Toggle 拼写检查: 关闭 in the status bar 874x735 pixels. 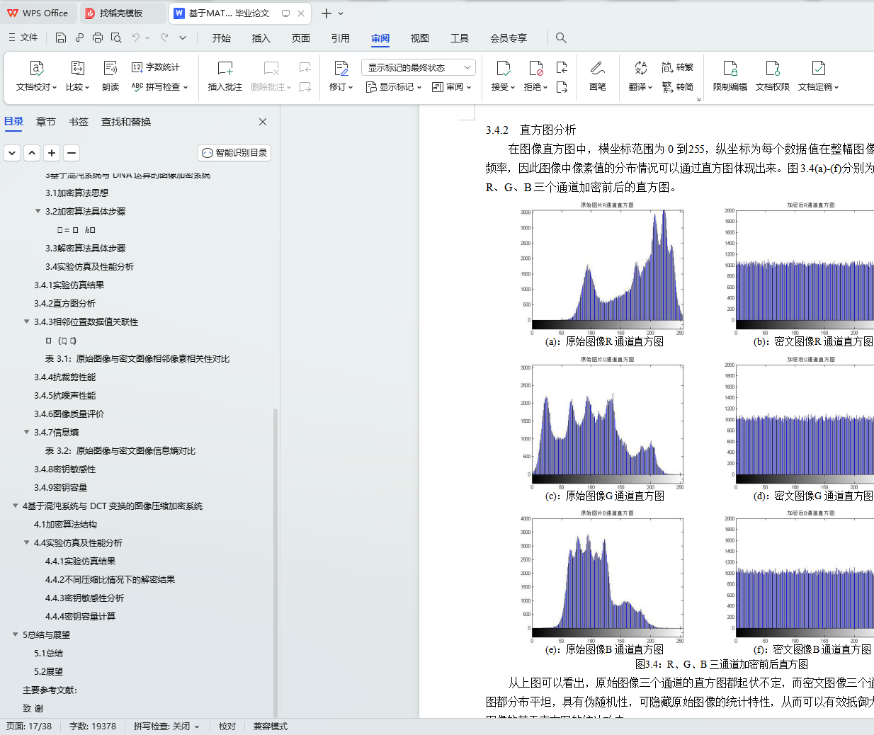click(166, 727)
